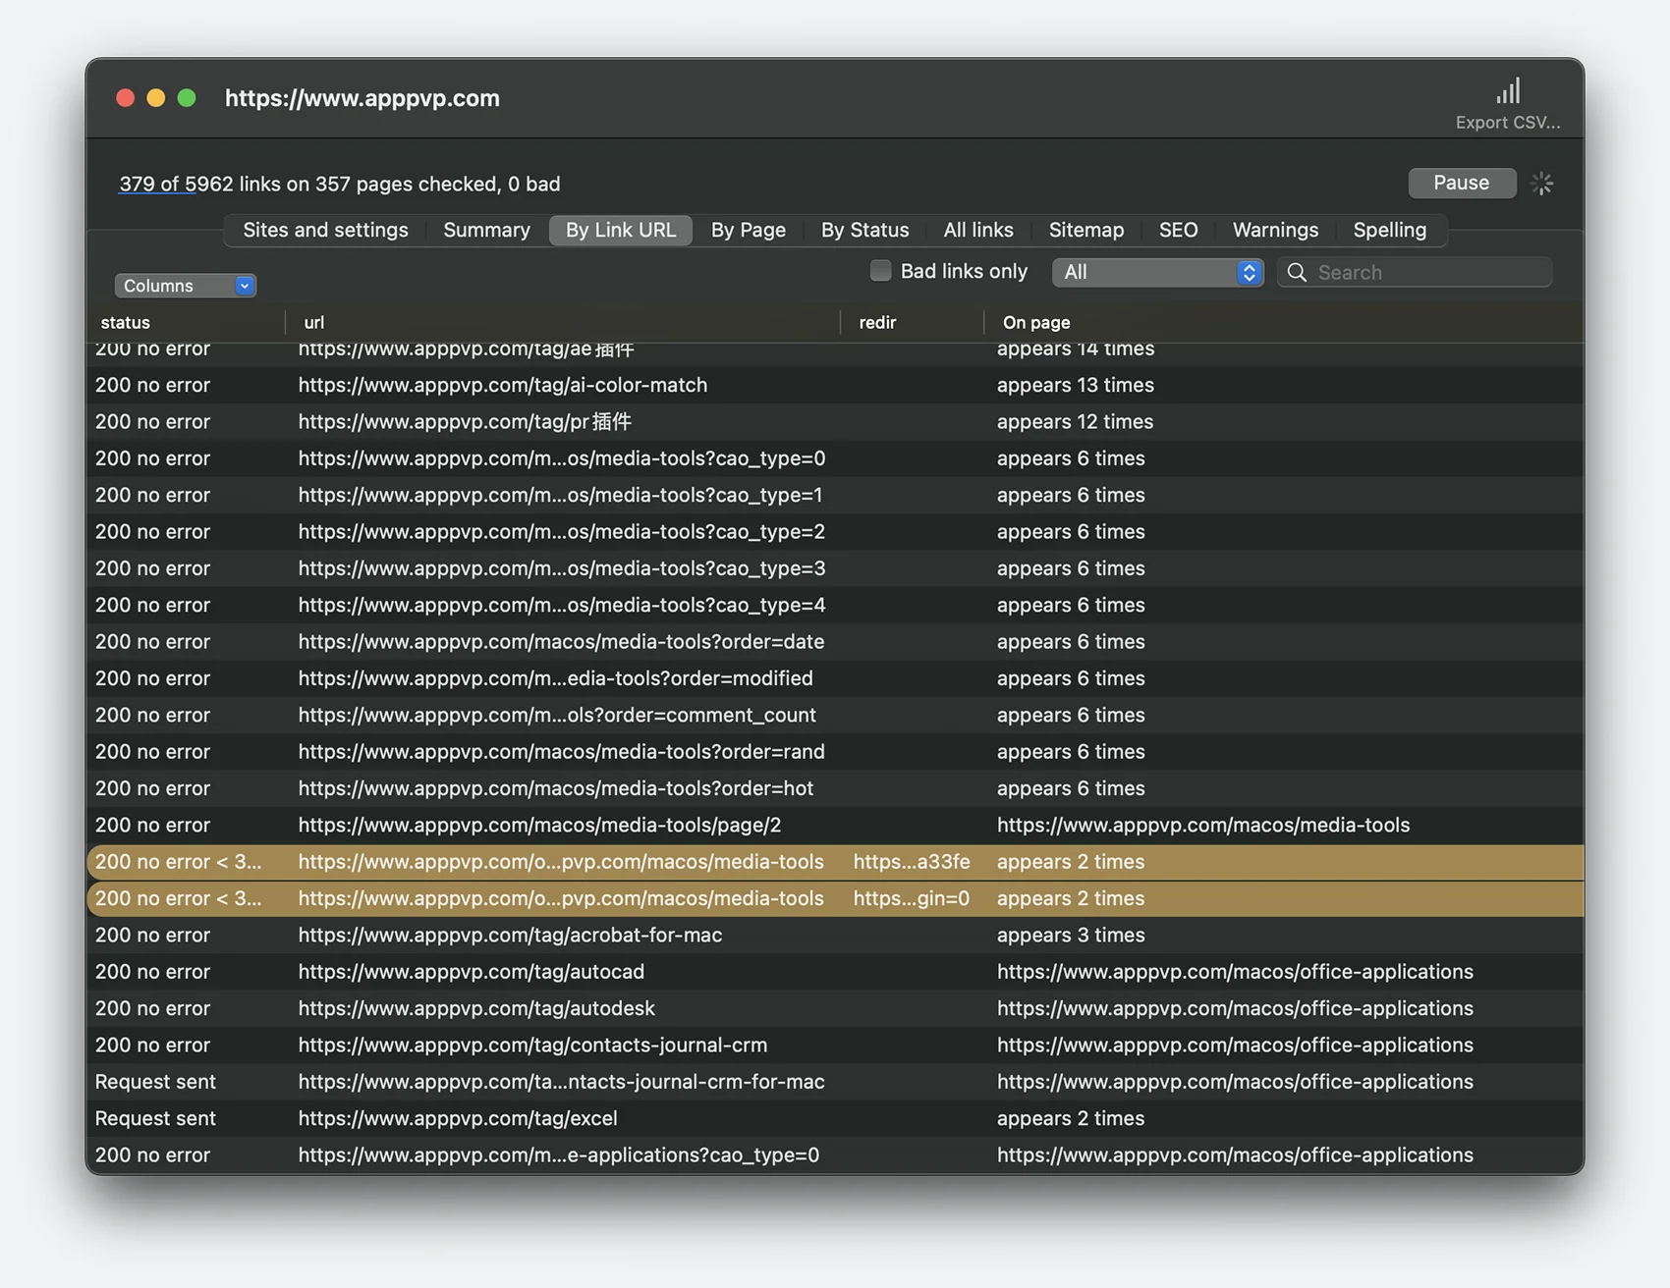
Task: Click Request sent status for tag/excel
Action: point(155,1118)
